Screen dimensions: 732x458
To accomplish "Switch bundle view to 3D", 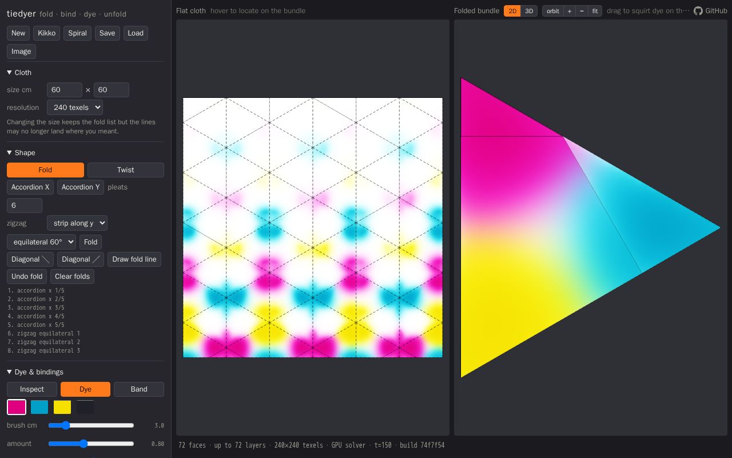I will coord(529,11).
